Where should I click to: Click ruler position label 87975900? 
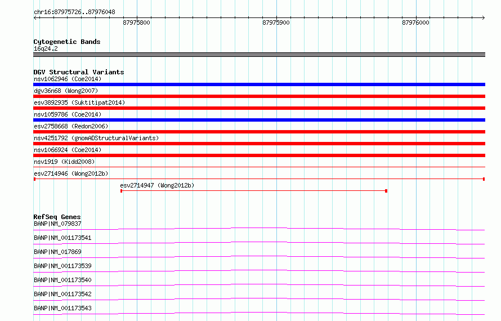point(276,23)
